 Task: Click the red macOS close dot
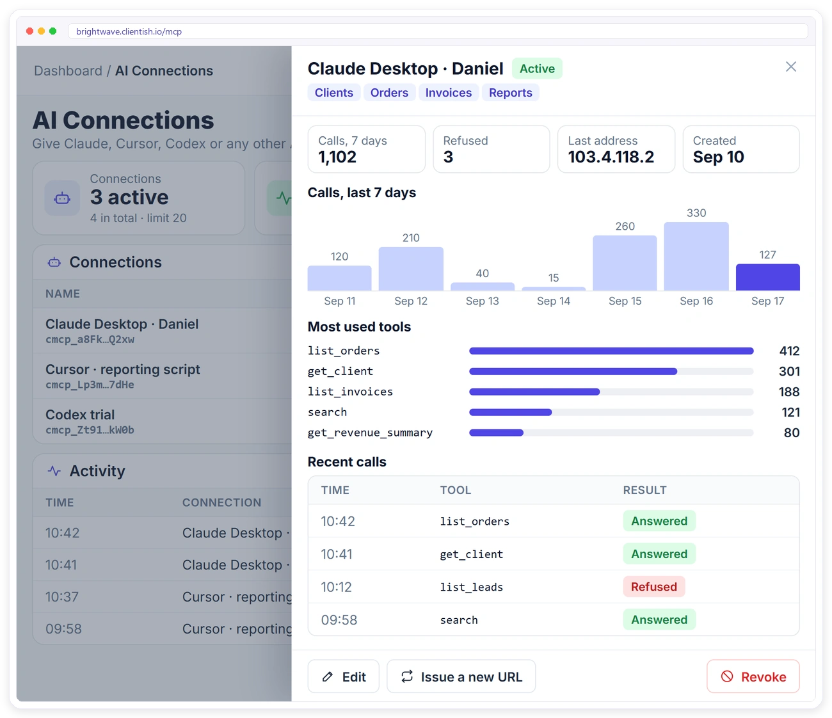click(29, 31)
